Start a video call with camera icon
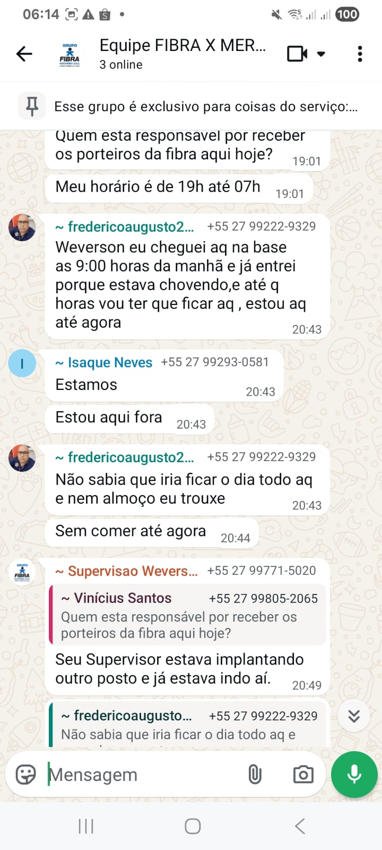 pyautogui.click(x=297, y=54)
